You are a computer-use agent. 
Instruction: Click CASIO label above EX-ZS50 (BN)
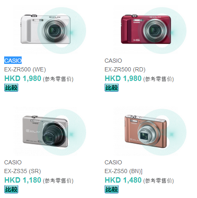coord(113,162)
